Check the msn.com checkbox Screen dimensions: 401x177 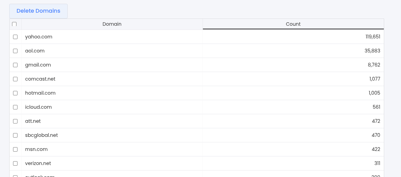coord(15,149)
